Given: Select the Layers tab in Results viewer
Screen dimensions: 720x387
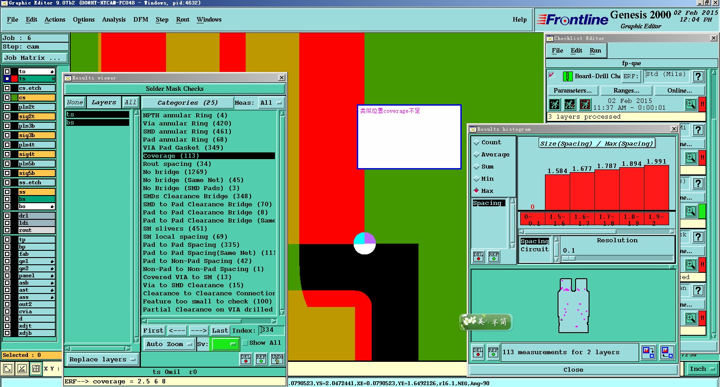Looking at the screenshot, I should tap(104, 102).
